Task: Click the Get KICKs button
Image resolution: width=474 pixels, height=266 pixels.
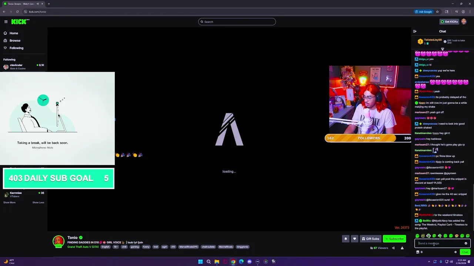Action: [450, 22]
